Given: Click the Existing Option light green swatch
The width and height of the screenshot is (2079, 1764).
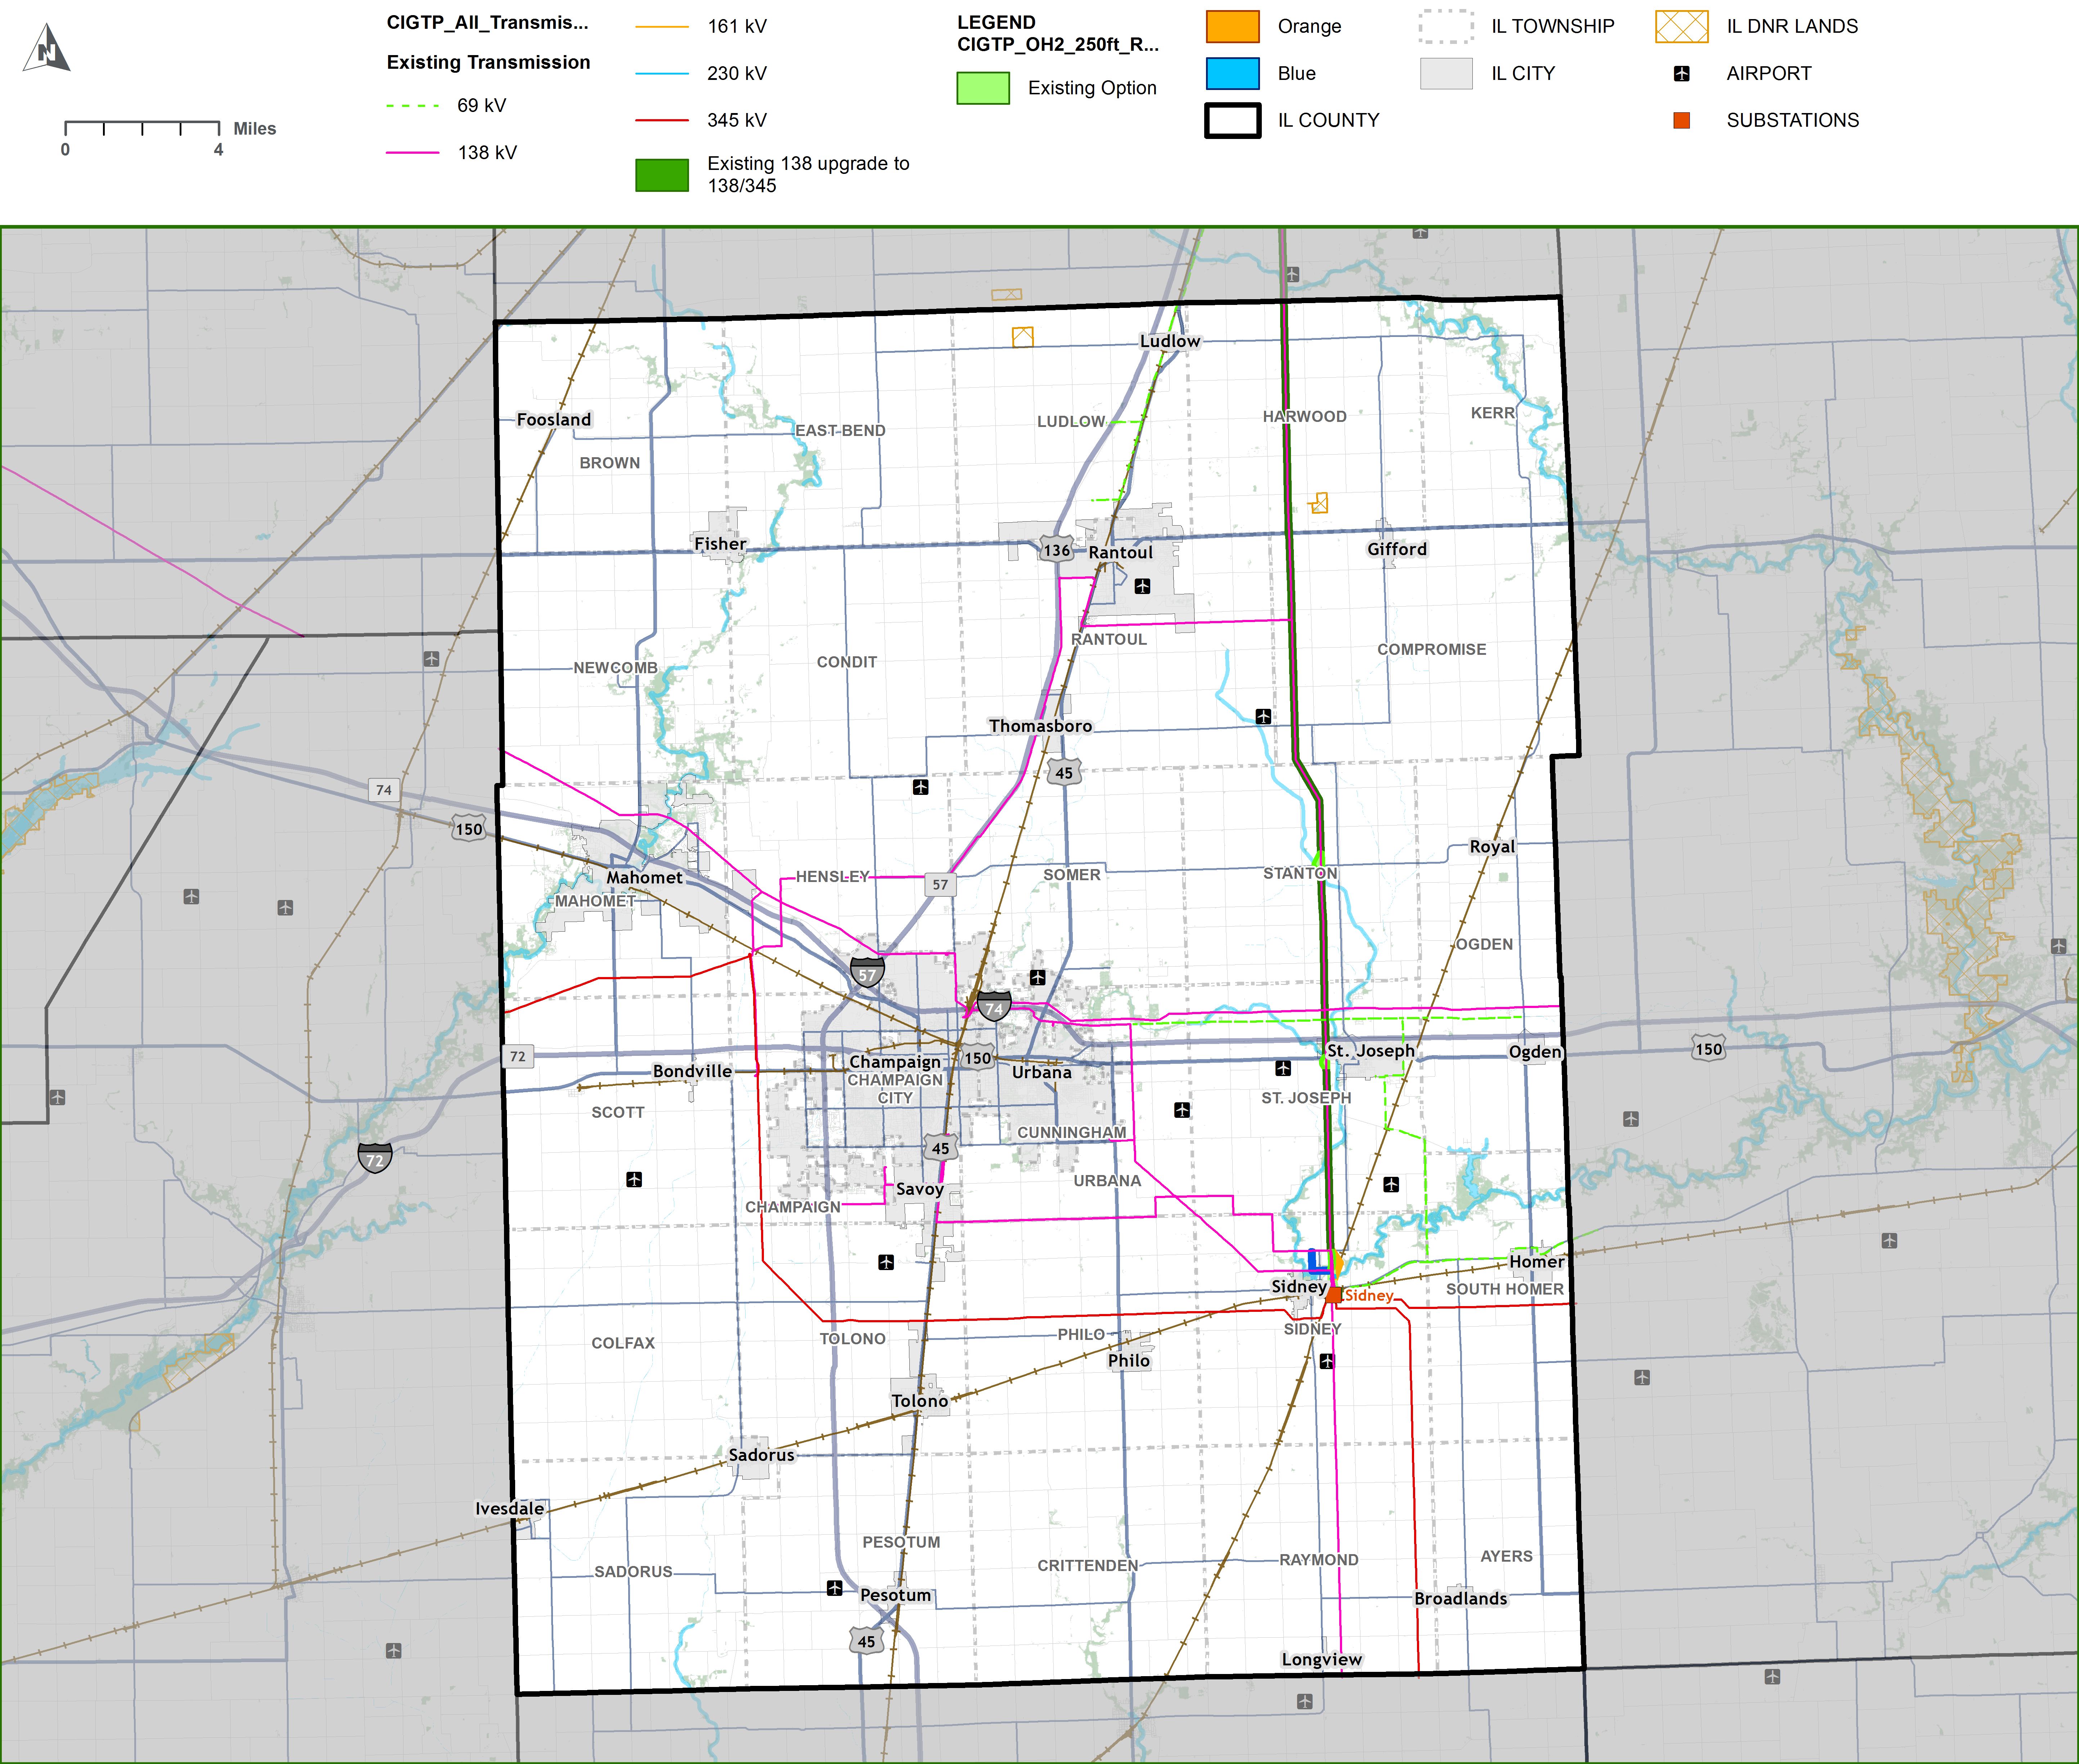Looking at the screenshot, I should click(983, 88).
